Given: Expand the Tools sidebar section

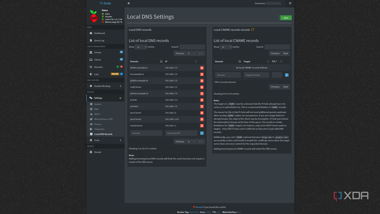Looking at the screenshot, I should click(105, 140).
